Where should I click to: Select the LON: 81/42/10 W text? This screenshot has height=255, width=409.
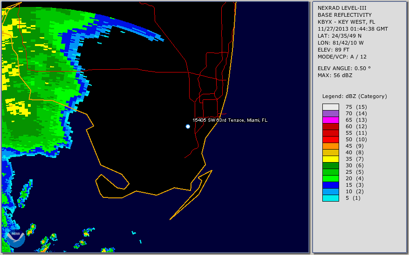pyautogui.click(x=341, y=43)
